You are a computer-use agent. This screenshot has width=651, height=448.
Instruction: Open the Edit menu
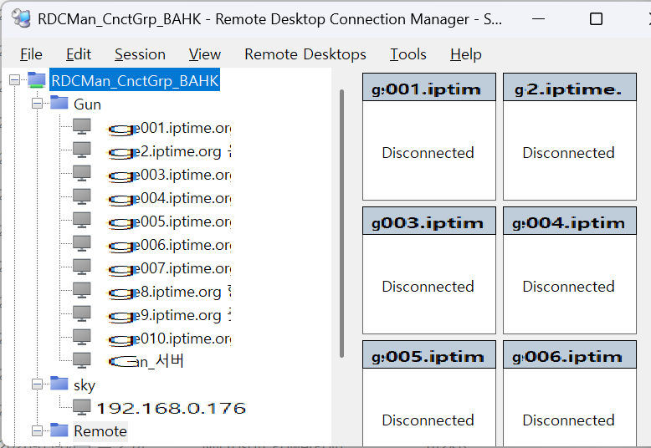(x=78, y=54)
